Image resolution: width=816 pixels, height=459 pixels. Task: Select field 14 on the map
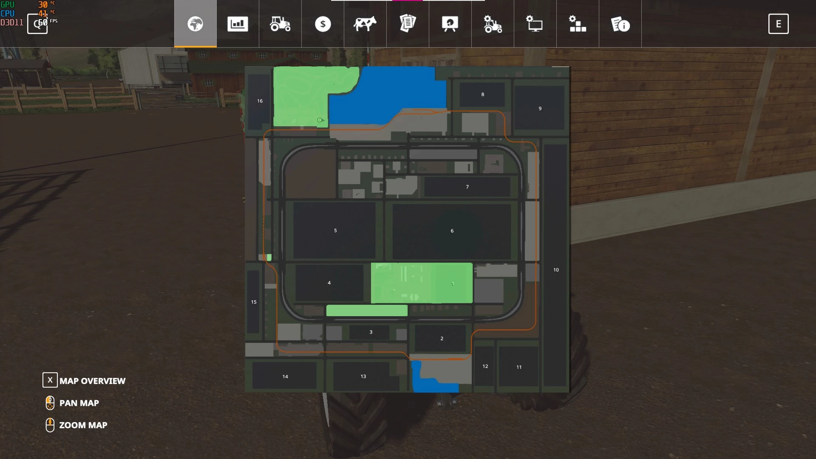[285, 376]
